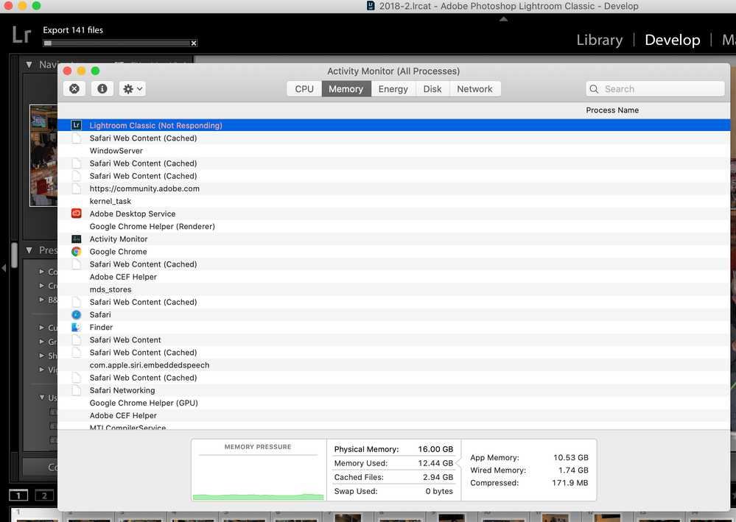
Task: Click the search magnifier icon
Action: 594,89
